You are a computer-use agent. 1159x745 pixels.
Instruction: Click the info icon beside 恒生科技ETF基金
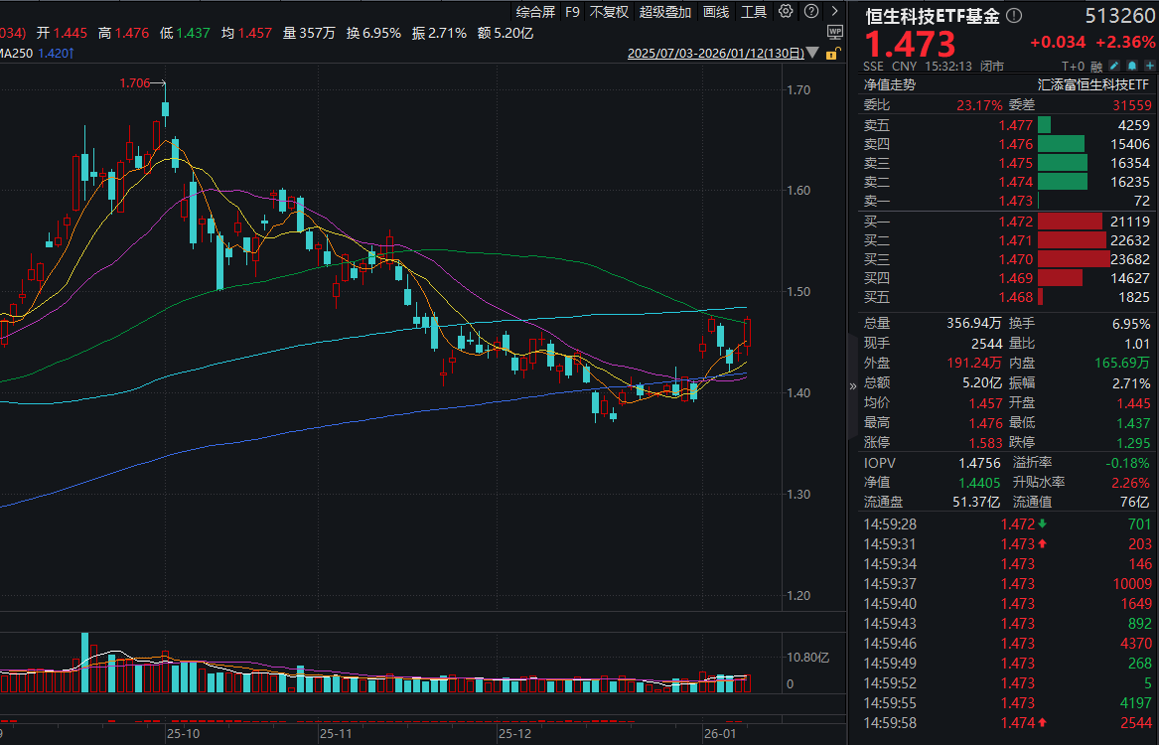click(1015, 16)
